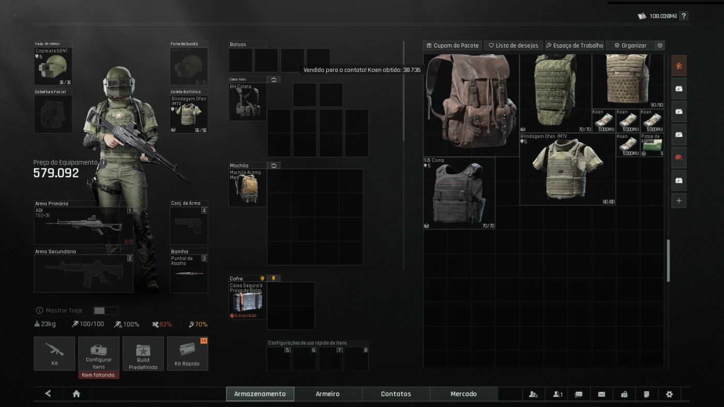Select the empty Fone de Ouvido slot
The height and width of the screenshot is (407, 724).
189,66
